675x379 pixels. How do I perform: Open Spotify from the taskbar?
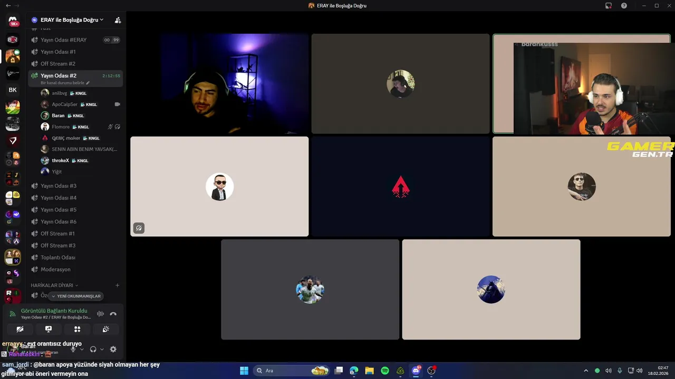(385, 371)
